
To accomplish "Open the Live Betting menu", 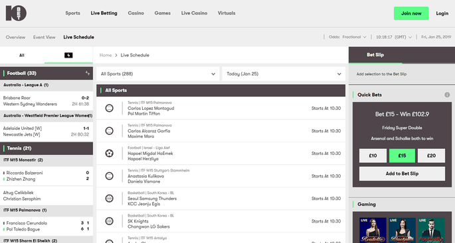I will [x=104, y=13].
